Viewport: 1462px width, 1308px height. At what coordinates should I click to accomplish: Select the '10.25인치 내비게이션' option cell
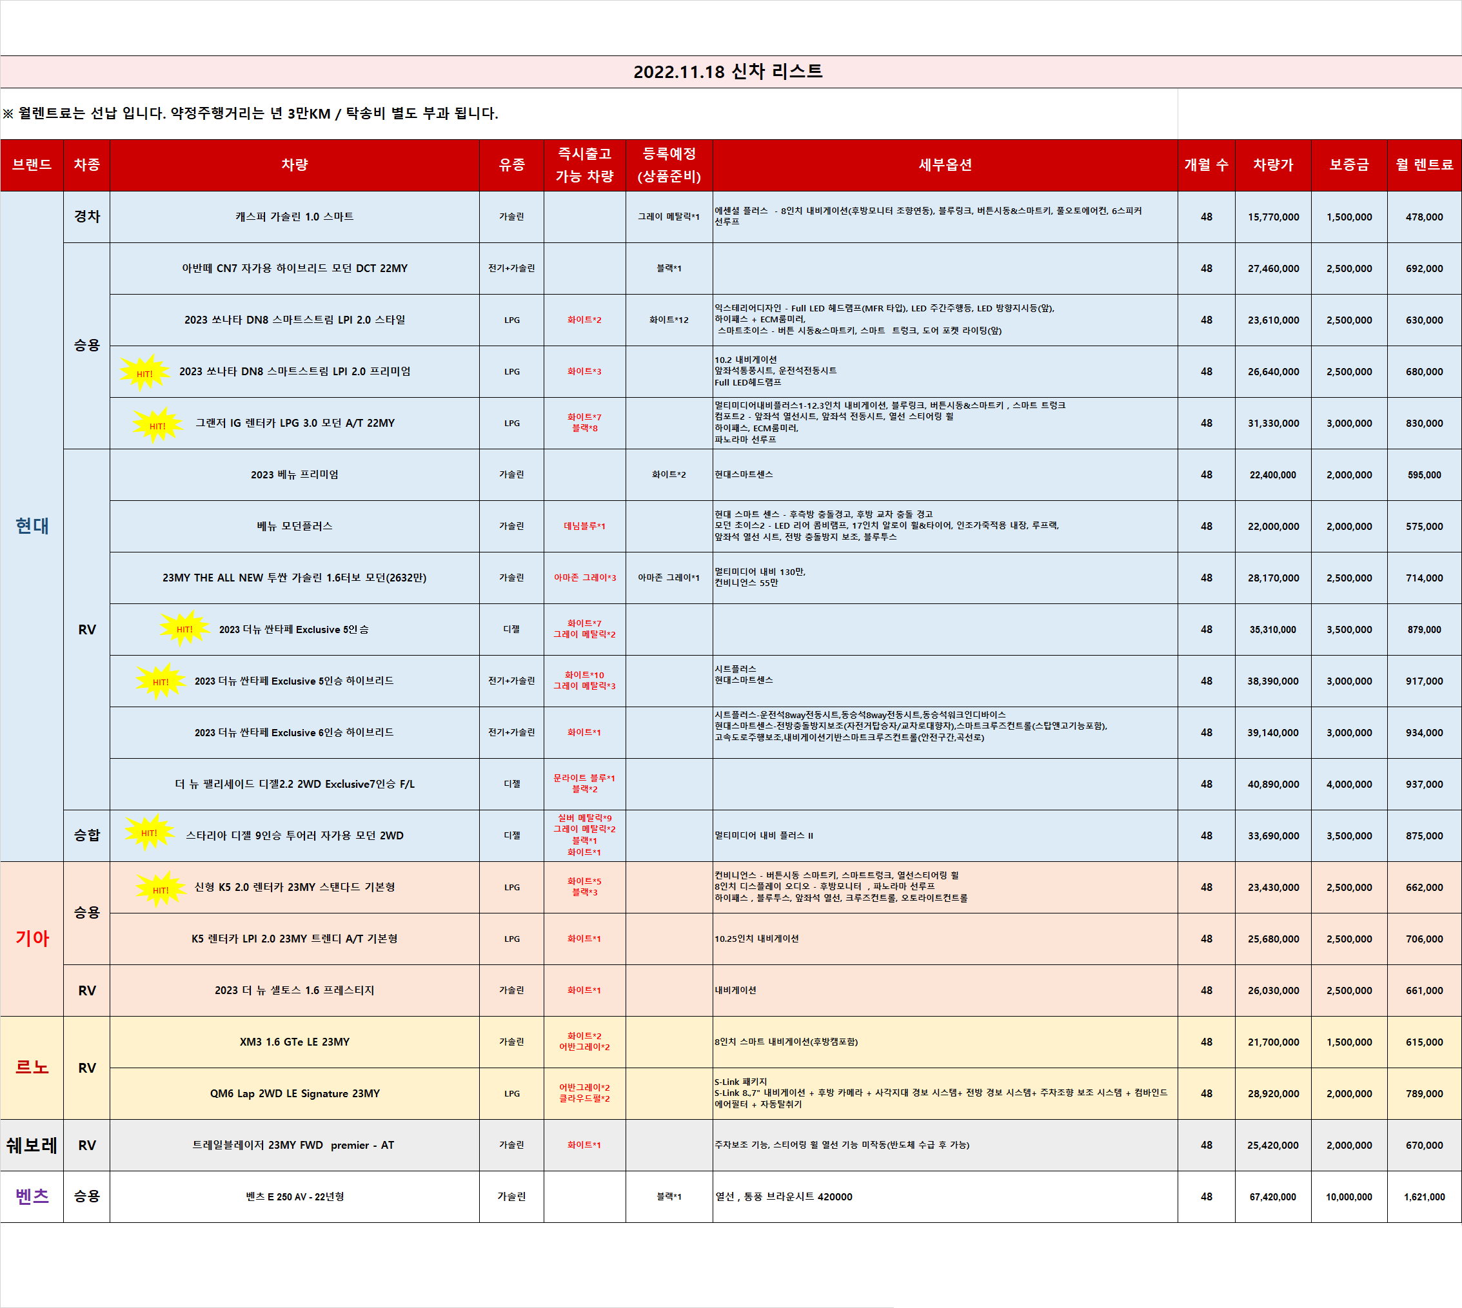tap(945, 939)
